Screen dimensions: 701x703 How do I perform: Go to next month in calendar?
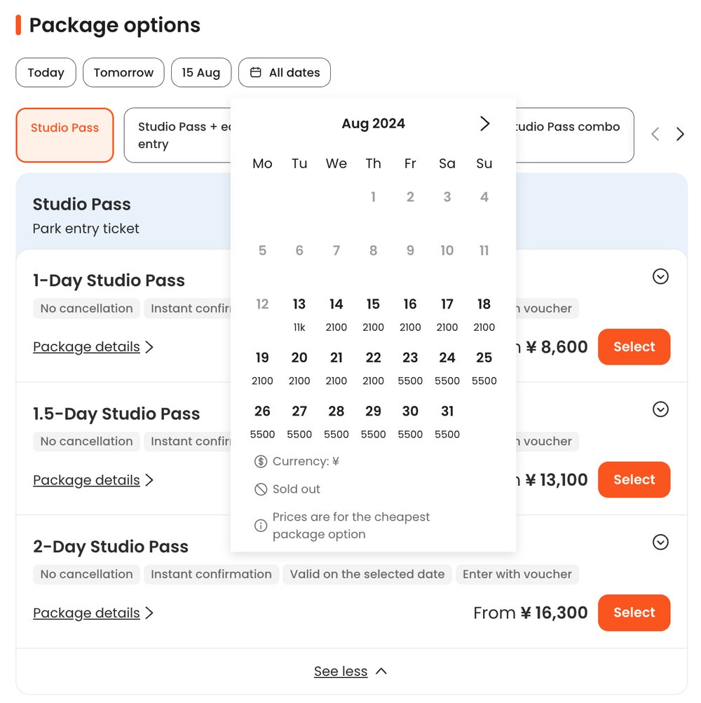tap(484, 124)
